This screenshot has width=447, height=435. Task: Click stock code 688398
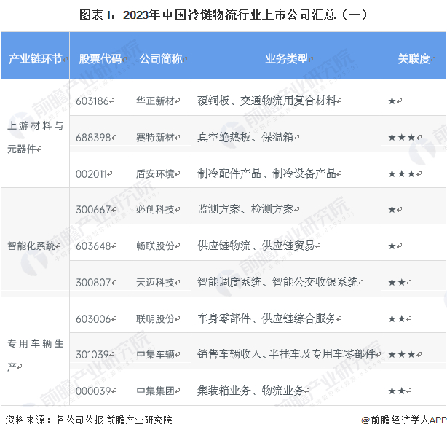coord(93,138)
